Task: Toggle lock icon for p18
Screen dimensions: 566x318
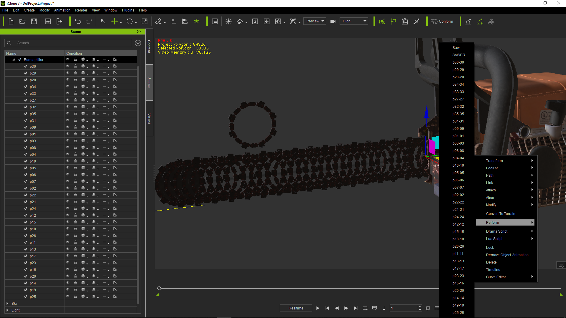Action: point(75,229)
